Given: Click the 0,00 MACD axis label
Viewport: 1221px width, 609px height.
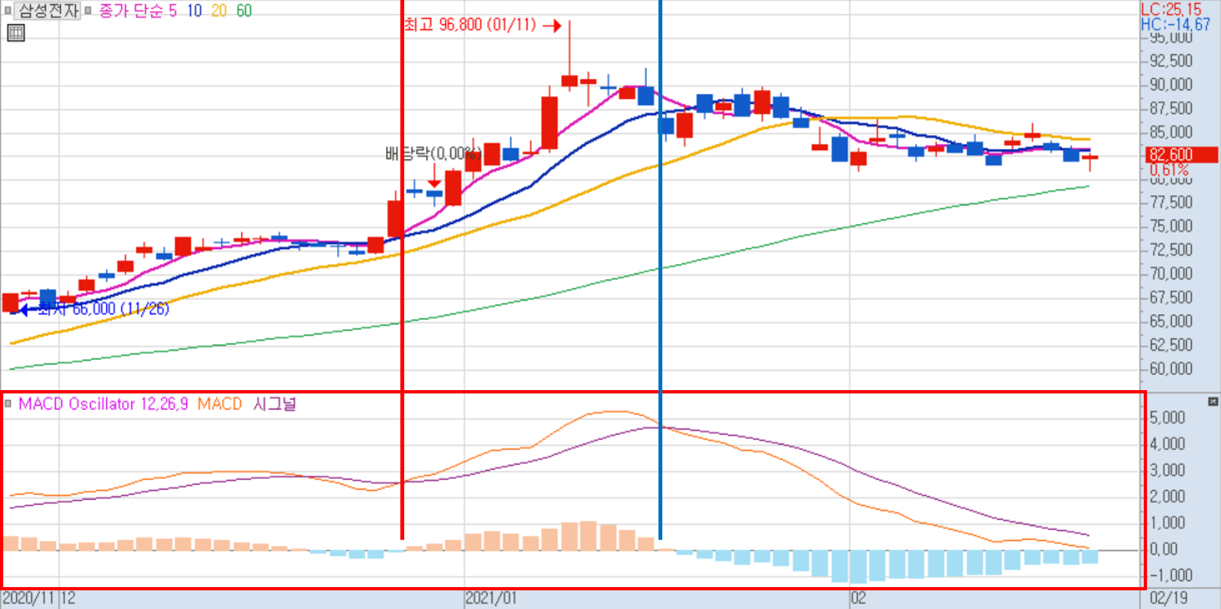Looking at the screenshot, I should pos(1164,549).
